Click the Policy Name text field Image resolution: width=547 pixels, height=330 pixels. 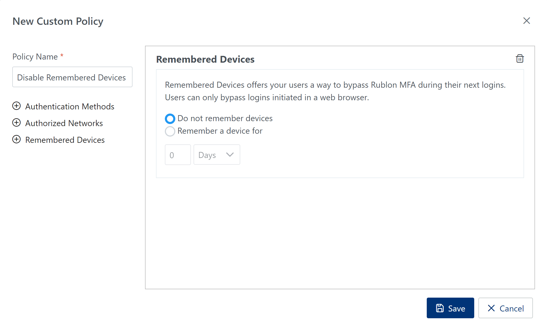click(72, 77)
